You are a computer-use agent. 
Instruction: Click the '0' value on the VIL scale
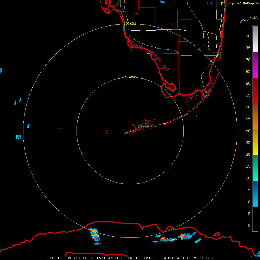tap(249, 226)
